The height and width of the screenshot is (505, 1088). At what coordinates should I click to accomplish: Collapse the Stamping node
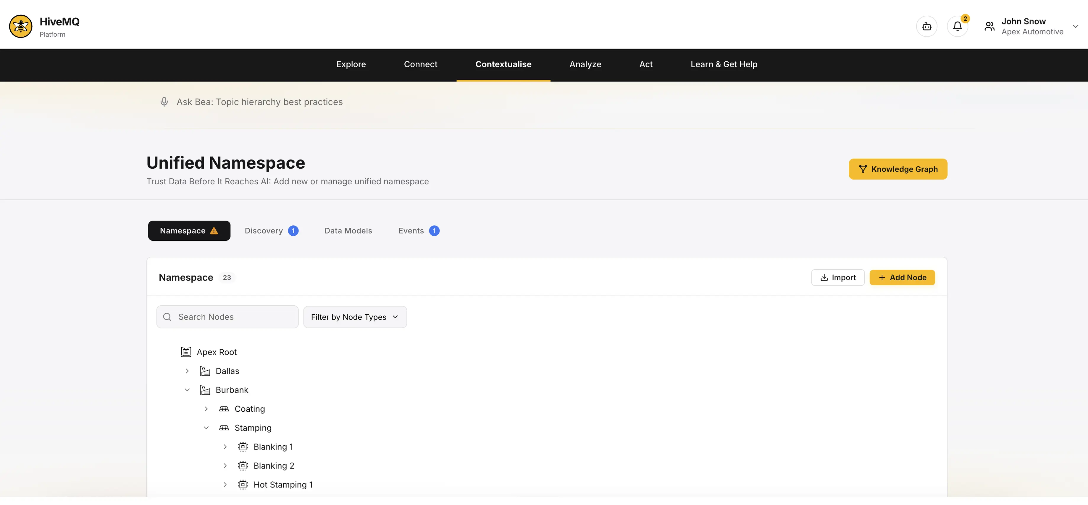206,428
